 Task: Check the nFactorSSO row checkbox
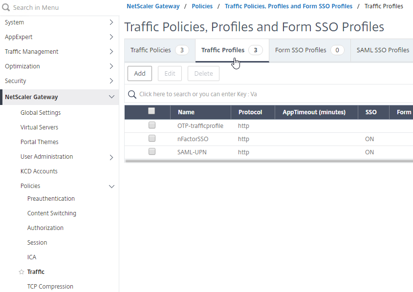click(x=152, y=138)
